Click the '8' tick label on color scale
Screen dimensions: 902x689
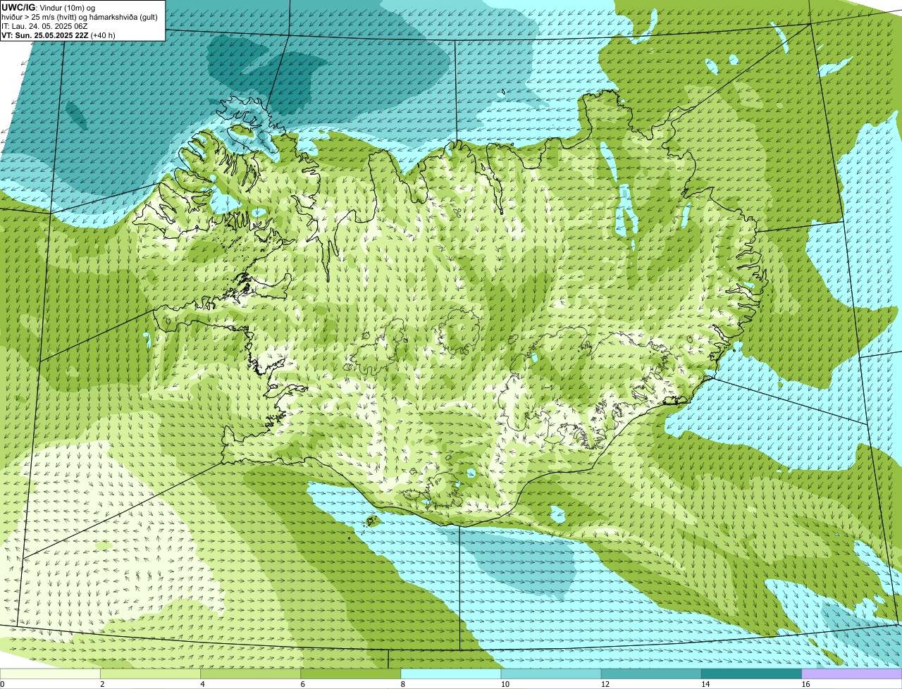(x=402, y=684)
